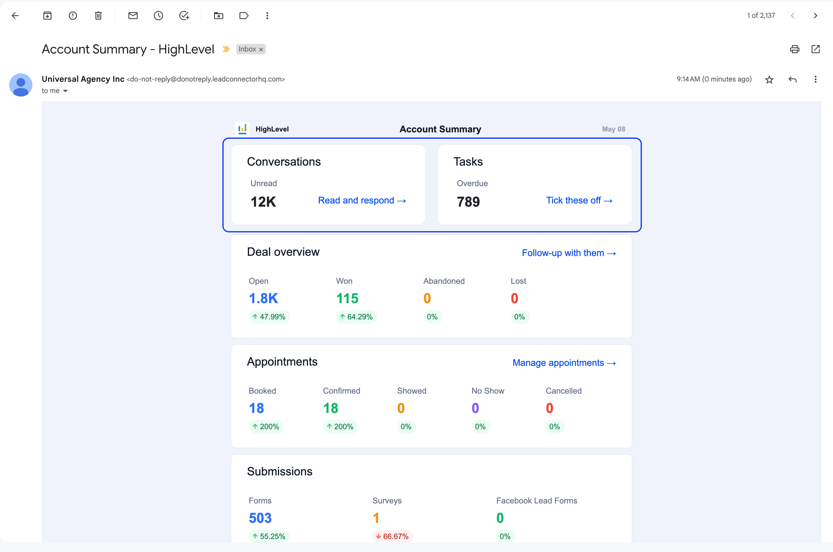The height and width of the screenshot is (552, 833).
Task: Delete this email with trash icon
Action: pyautogui.click(x=98, y=16)
